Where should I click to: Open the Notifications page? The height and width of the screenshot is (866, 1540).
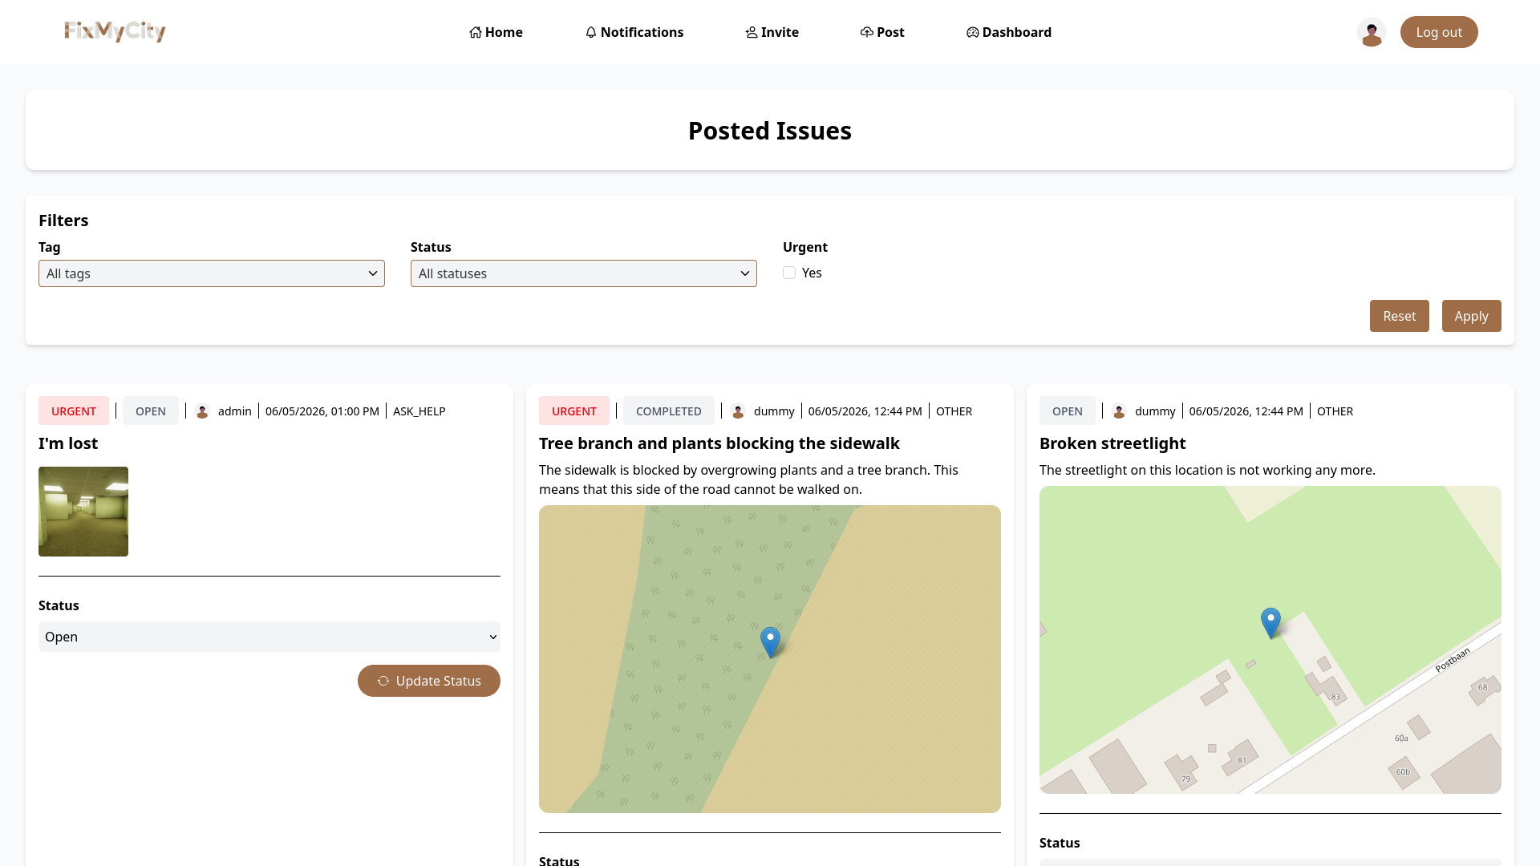pyautogui.click(x=634, y=32)
